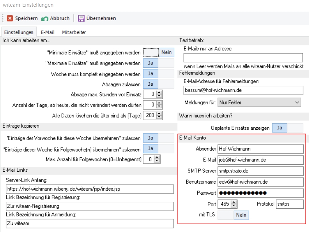Click the Passwort field
This screenshot has height=232, width=309.
(260, 193)
